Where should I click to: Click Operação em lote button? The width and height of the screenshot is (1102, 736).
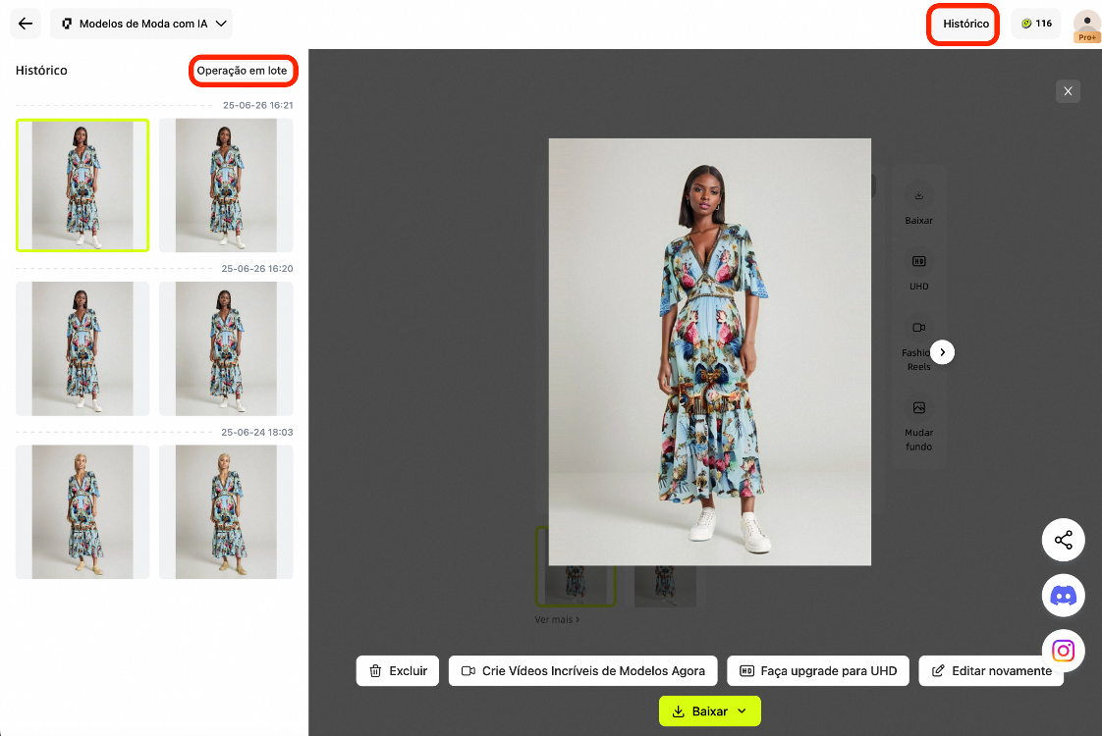coord(243,71)
